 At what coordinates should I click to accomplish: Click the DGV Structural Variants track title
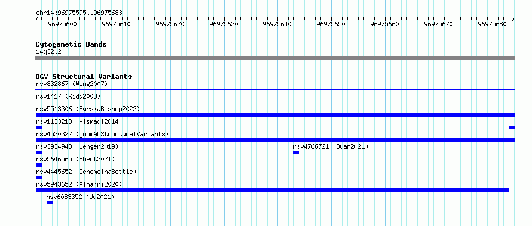click(x=84, y=77)
